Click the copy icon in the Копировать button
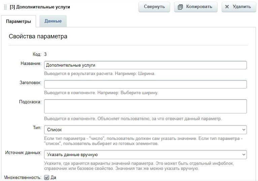258x181 pixels. 180,7
